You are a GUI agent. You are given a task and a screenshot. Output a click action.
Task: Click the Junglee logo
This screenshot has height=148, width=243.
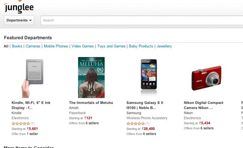point(19,7)
